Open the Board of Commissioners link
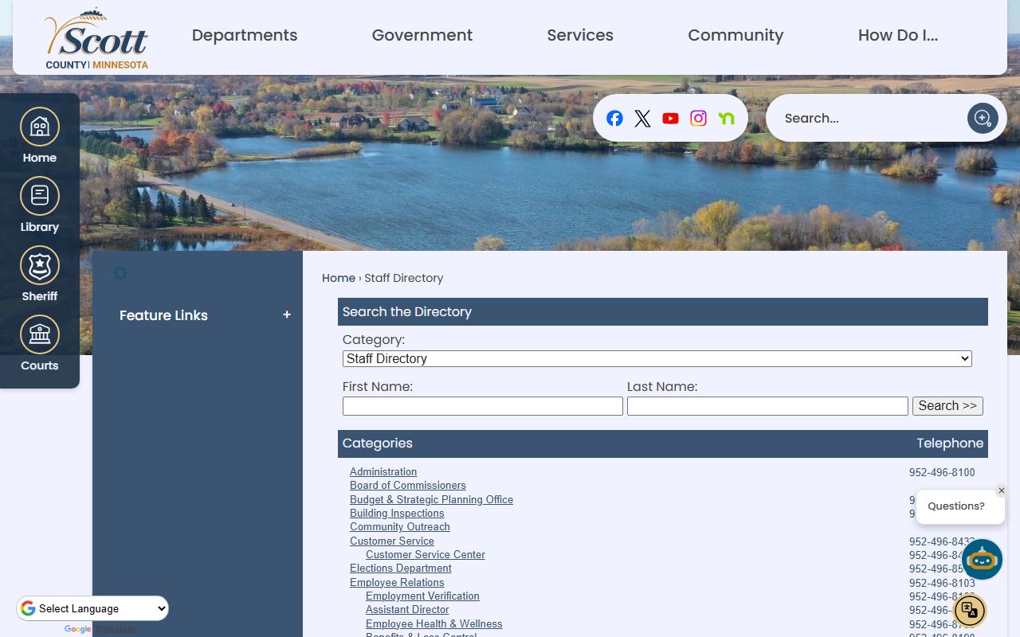Screen dimensions: 1020x637 pyautogui.click(x=408, y=486)
